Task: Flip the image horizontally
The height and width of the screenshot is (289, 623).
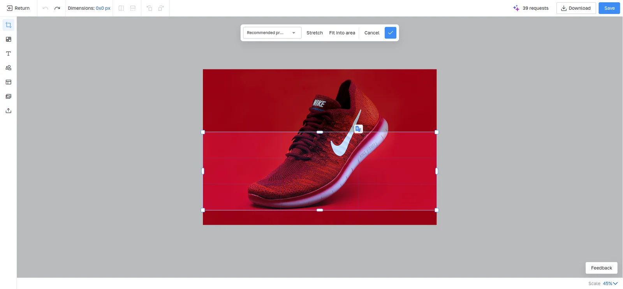Action: pos(121,8)
